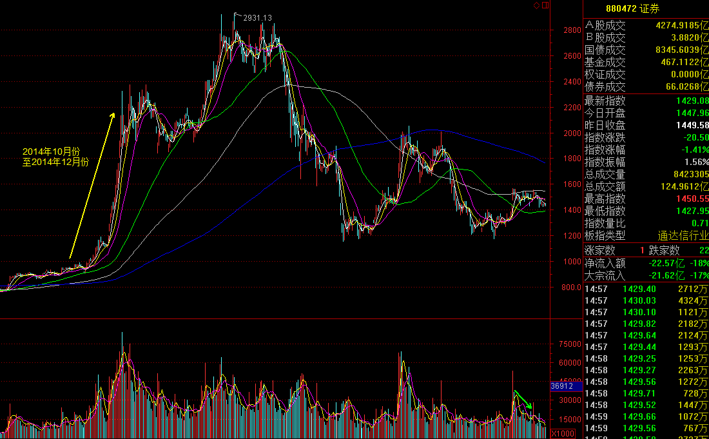Click the red diamond icon above the chart
This screenshot has width=709, height=439.
[x=537, y=6]
